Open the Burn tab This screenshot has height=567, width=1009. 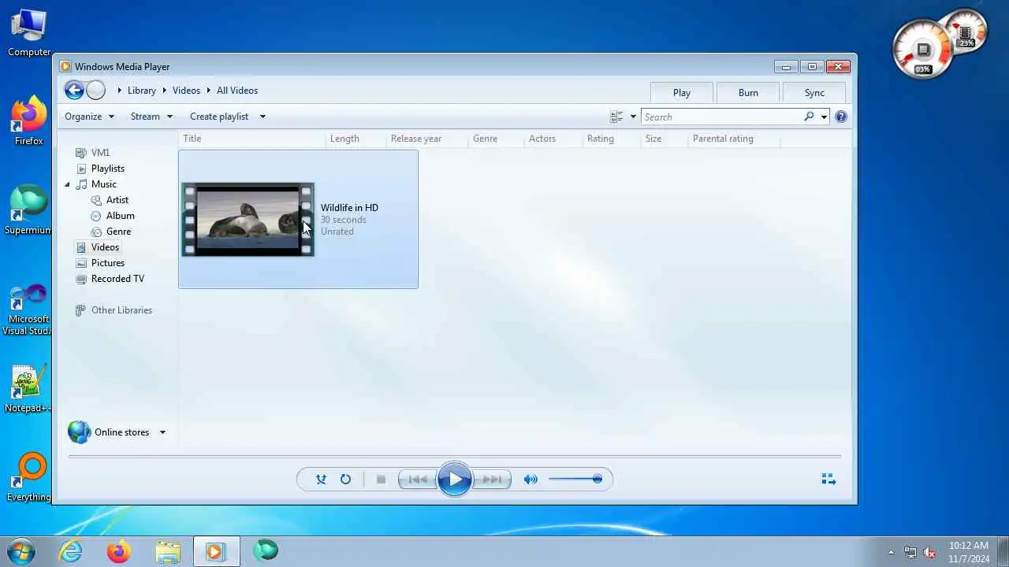748,93
